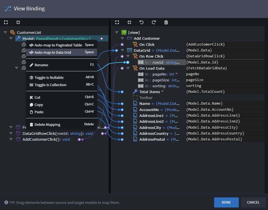Click the {AddCustomerClick} binding expression
The image size is (268, 210).
(x=205, y=44)
